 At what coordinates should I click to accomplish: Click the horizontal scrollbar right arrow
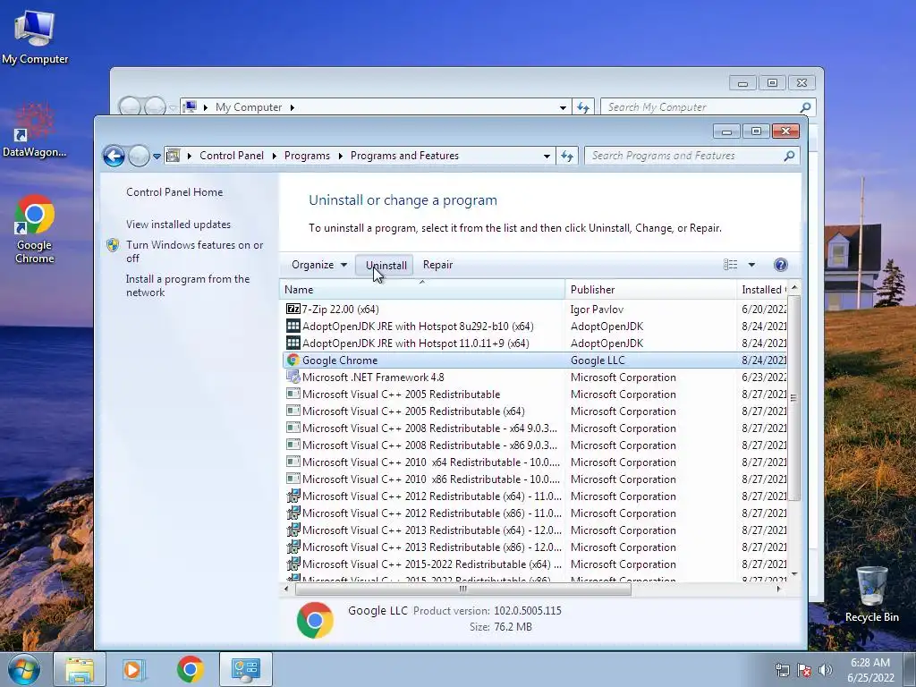[x=779, y=589]
